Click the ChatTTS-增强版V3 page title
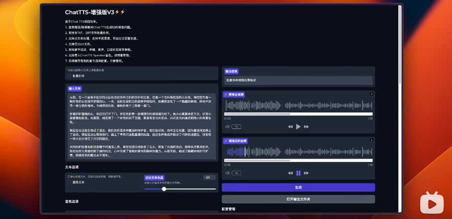 coord(95,12)
